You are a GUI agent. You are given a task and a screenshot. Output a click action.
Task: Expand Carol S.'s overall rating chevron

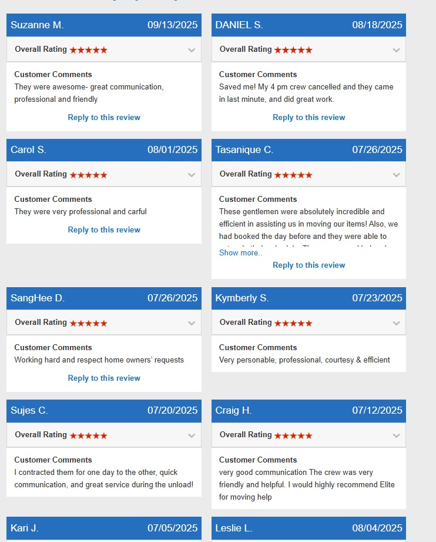click(192, 175)
